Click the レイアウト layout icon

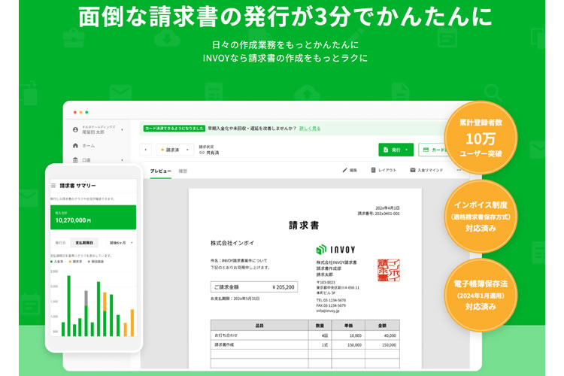(374, 171)
